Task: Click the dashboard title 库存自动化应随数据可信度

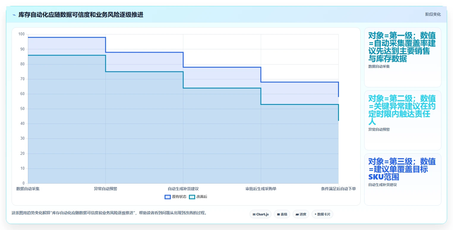Action: [81, 15]
